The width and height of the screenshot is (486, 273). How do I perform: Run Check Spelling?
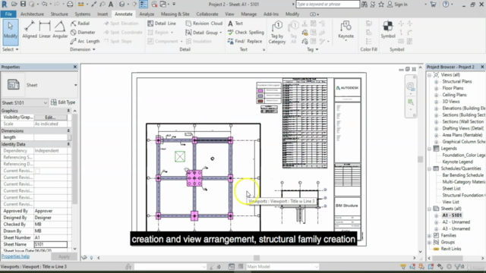click(x=246, y=32)
